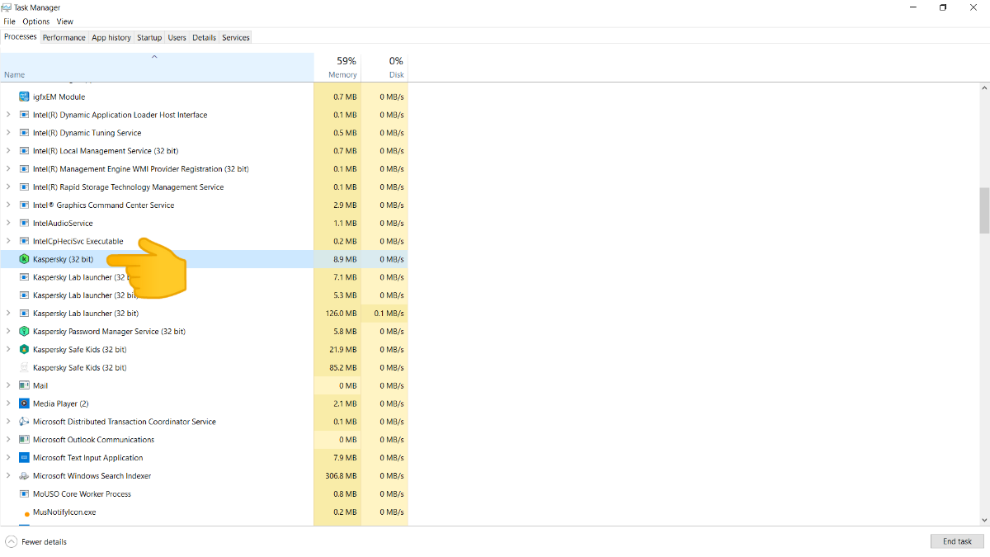The width and height of the screenshot is (990, 557).
Task: Click the Kaspersky Password Manager Service icon
Action: click(24, 331)
